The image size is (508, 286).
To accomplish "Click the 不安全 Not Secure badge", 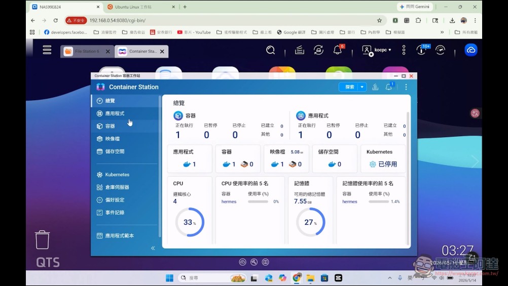I will click(76, 20).
